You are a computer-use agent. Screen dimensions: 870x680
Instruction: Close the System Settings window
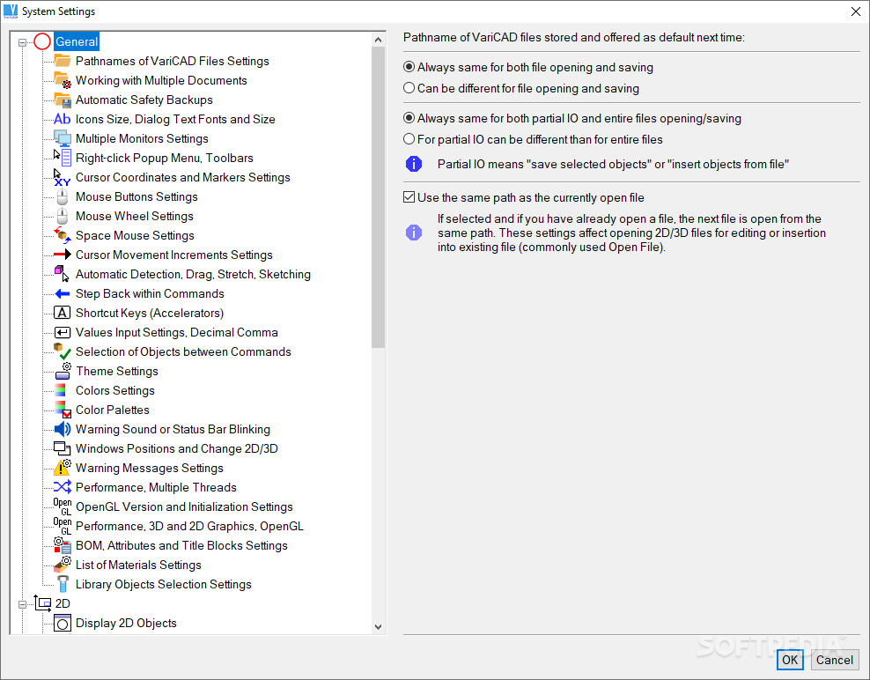[x=856, y=11]
